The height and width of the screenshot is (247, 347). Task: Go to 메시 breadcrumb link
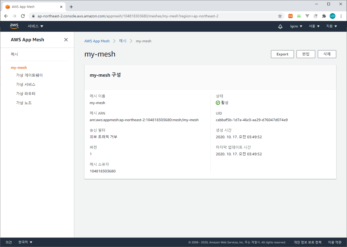coord(123,41)
